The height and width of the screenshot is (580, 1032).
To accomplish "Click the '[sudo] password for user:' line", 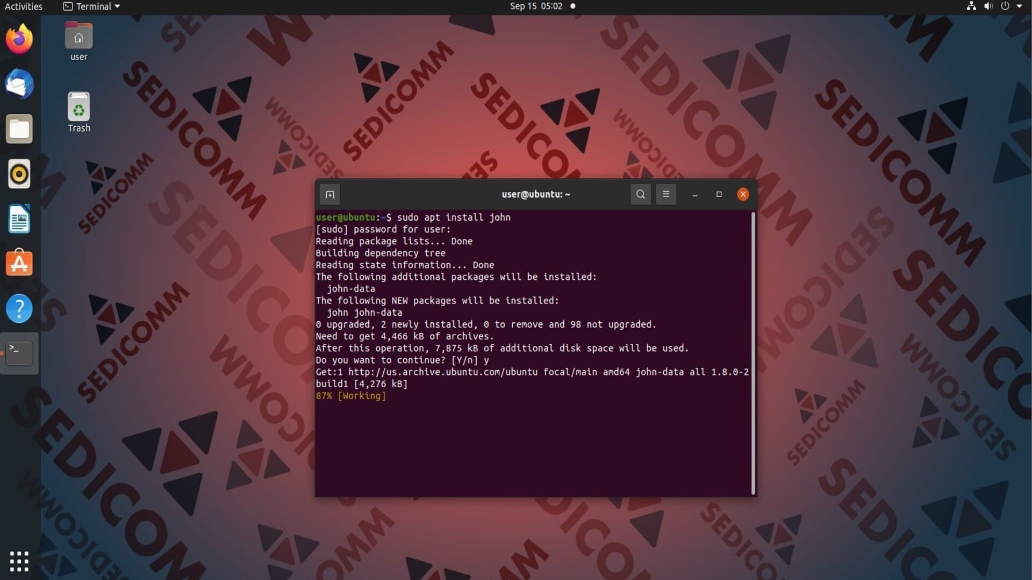I will point(383,229).
